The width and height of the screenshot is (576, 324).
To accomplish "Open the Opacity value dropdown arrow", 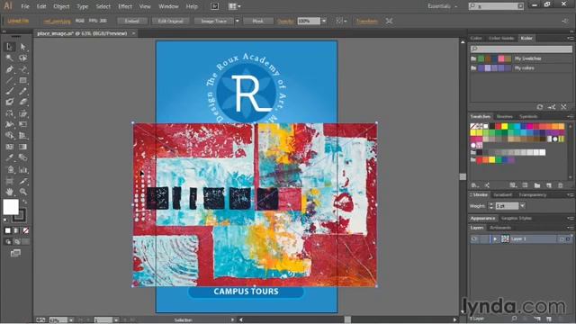I will click(x=324, y=21).
